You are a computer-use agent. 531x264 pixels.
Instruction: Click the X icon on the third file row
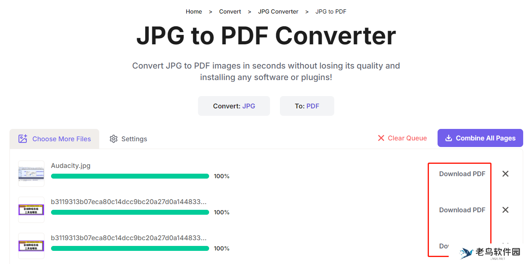505,246
